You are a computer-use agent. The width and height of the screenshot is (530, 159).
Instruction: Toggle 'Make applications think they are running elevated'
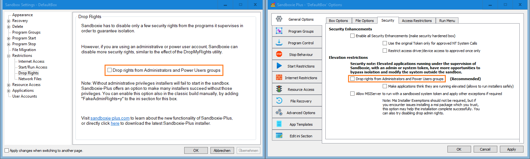[385, 86]
